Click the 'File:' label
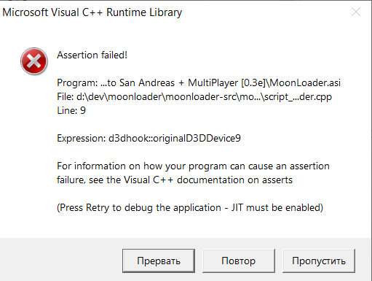 coord(66,97)
